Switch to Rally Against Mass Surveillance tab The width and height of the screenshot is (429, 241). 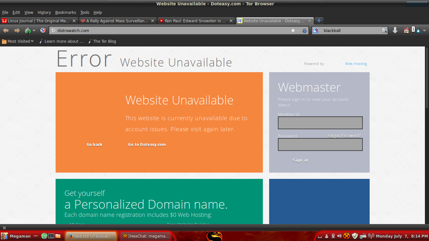point(118,21)
